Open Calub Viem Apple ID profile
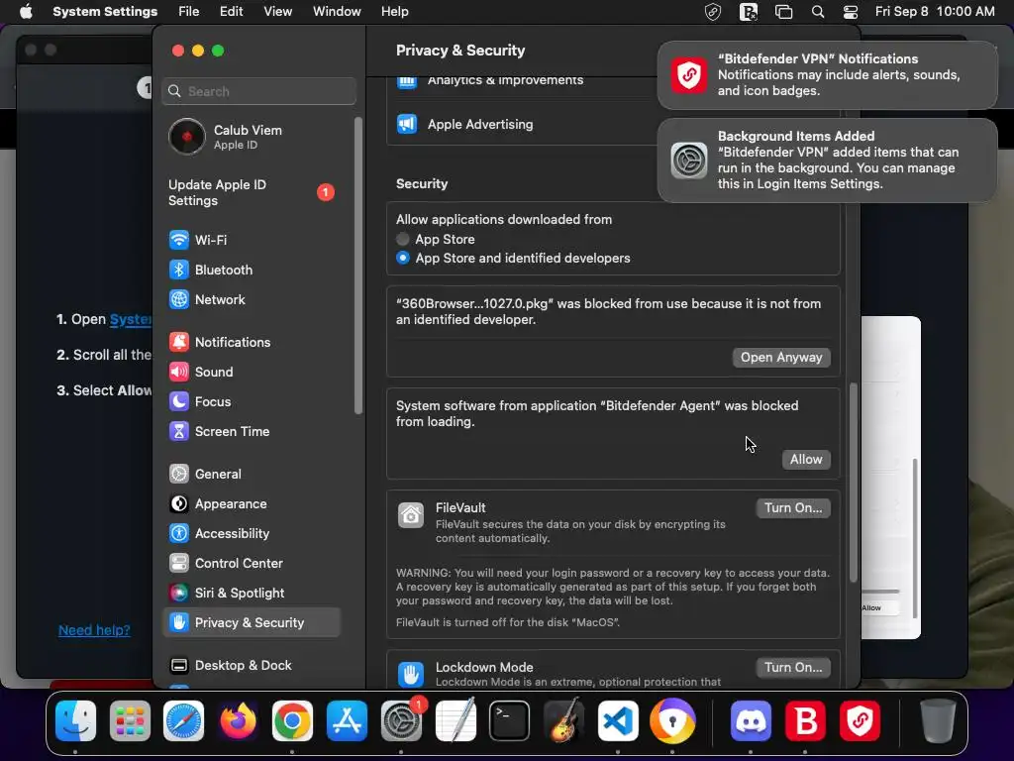The width and height of the screenshot is (1014, 761). click(x=251, y=137)
